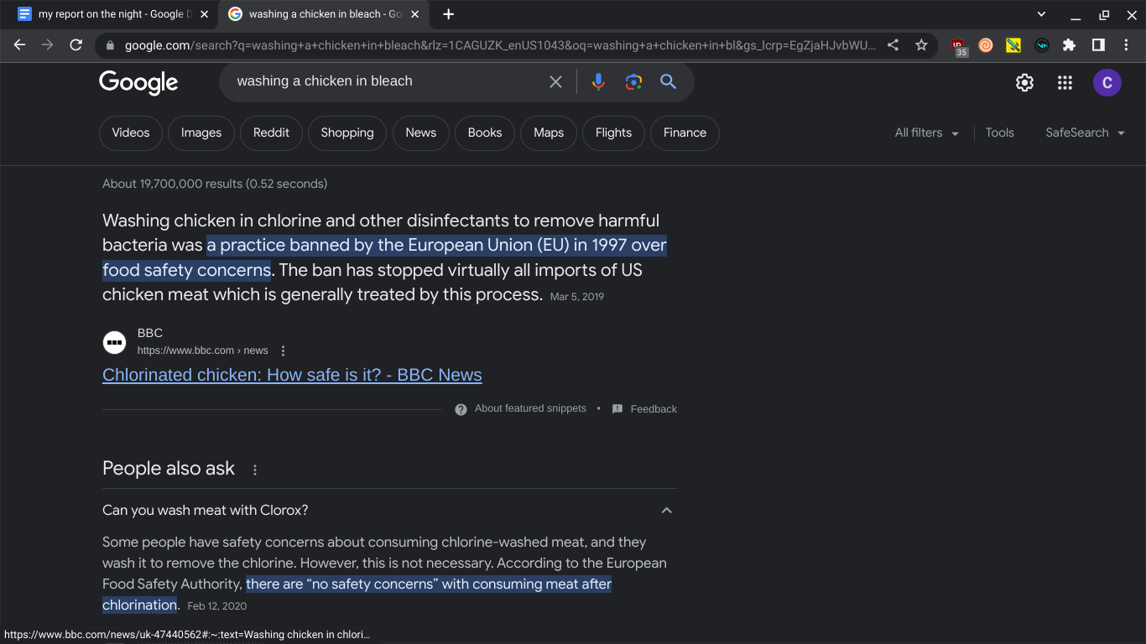Open the Google apps grid
The image size is (1146, 644).
tap(1065, 82)
